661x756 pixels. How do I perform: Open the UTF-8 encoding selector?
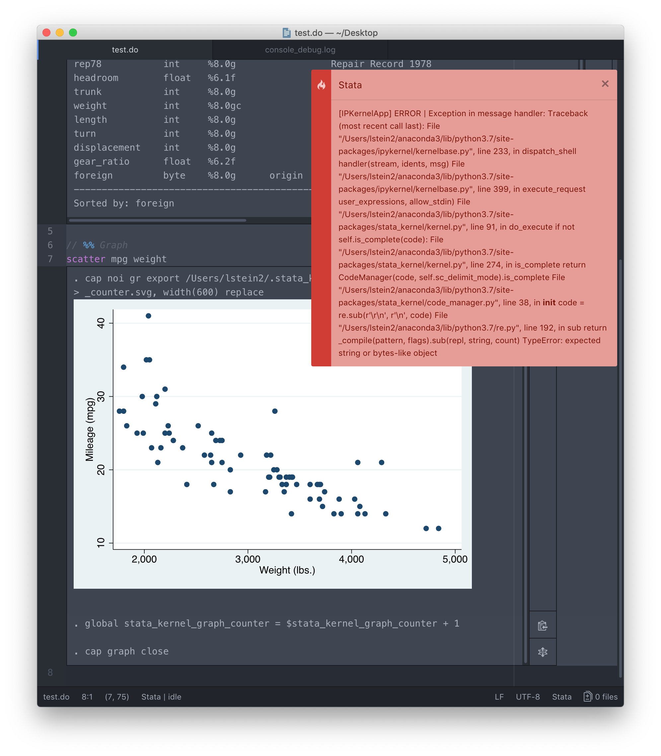(528, 697)
